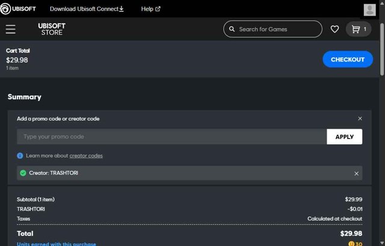Close the promo code panel
Viewport: 385px width, 246px height.
pyautogui.click(x=360, y=118)
